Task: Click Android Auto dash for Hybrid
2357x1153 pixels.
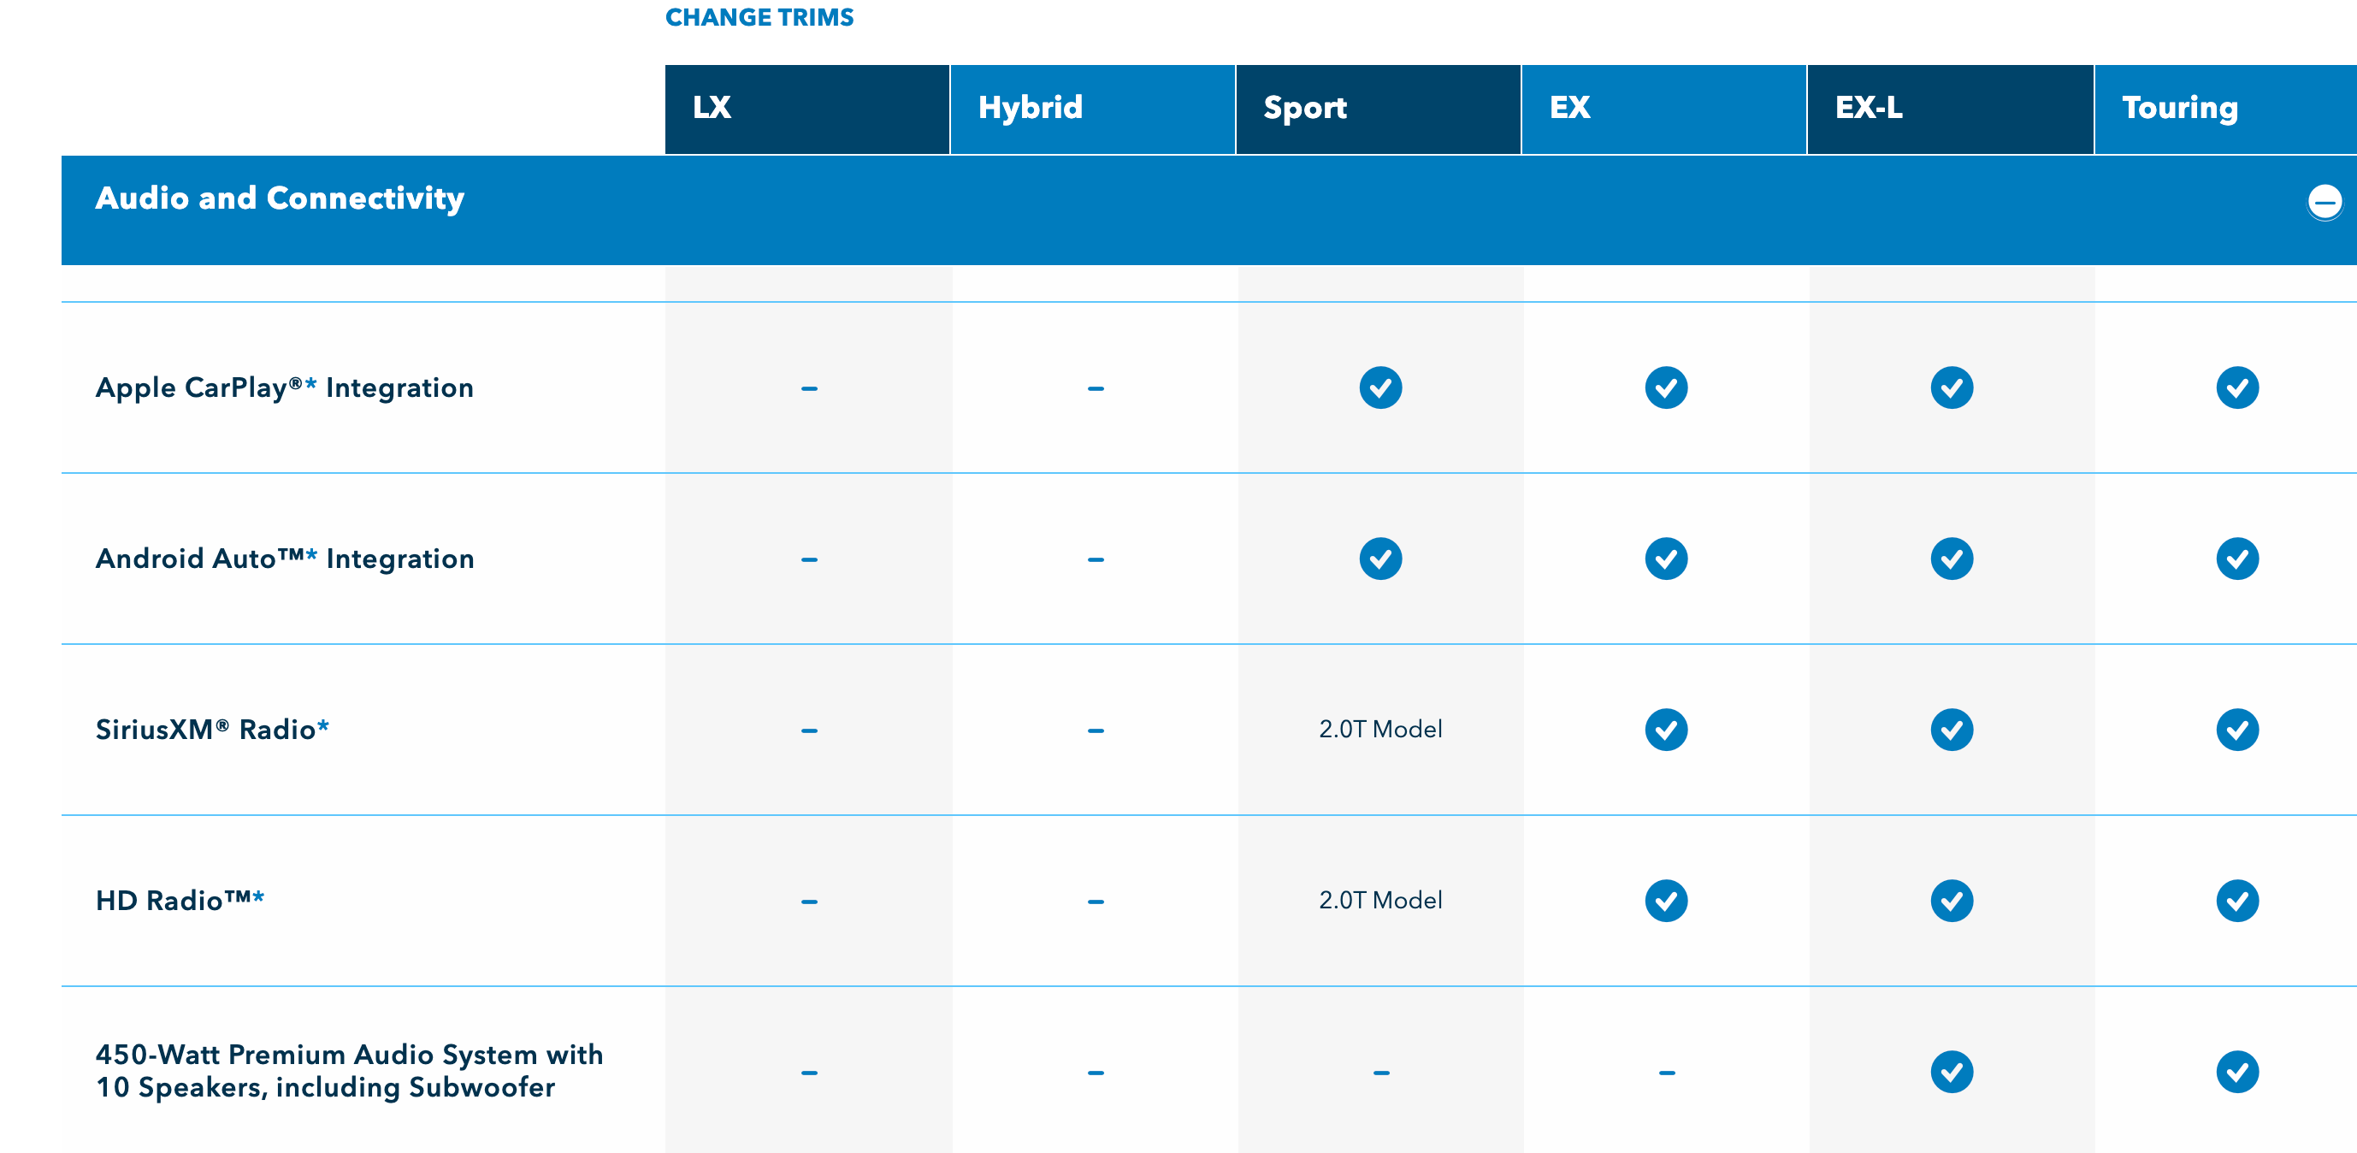Action: [x=1096, y=560]
